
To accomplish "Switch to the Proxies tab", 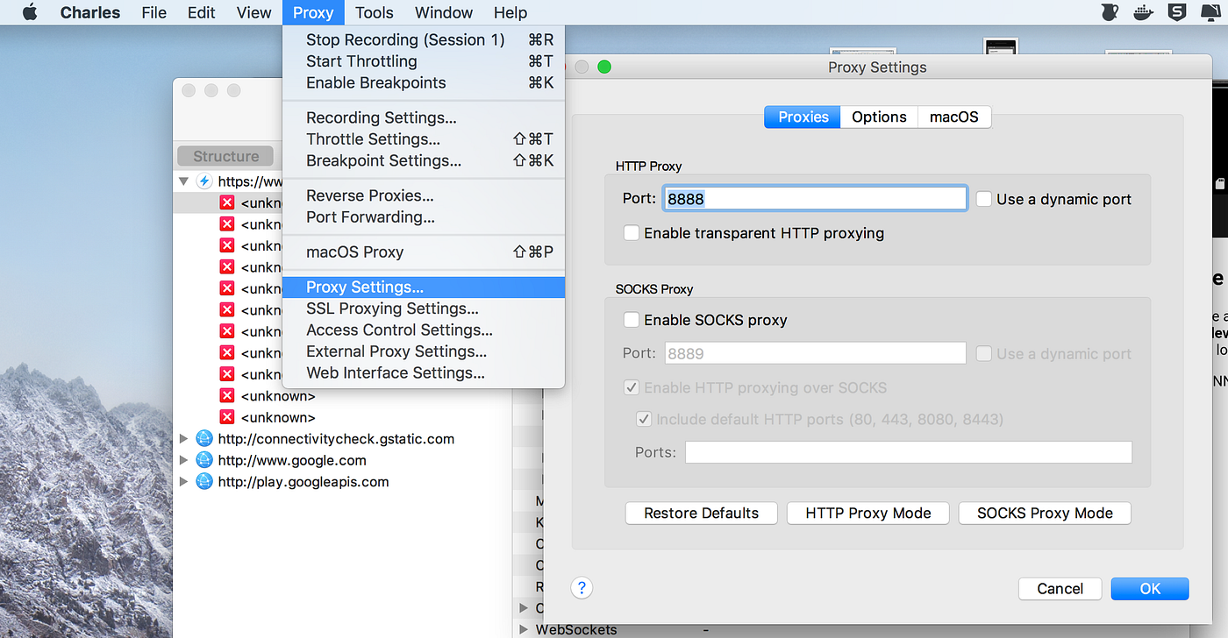I will coord(803,117).
